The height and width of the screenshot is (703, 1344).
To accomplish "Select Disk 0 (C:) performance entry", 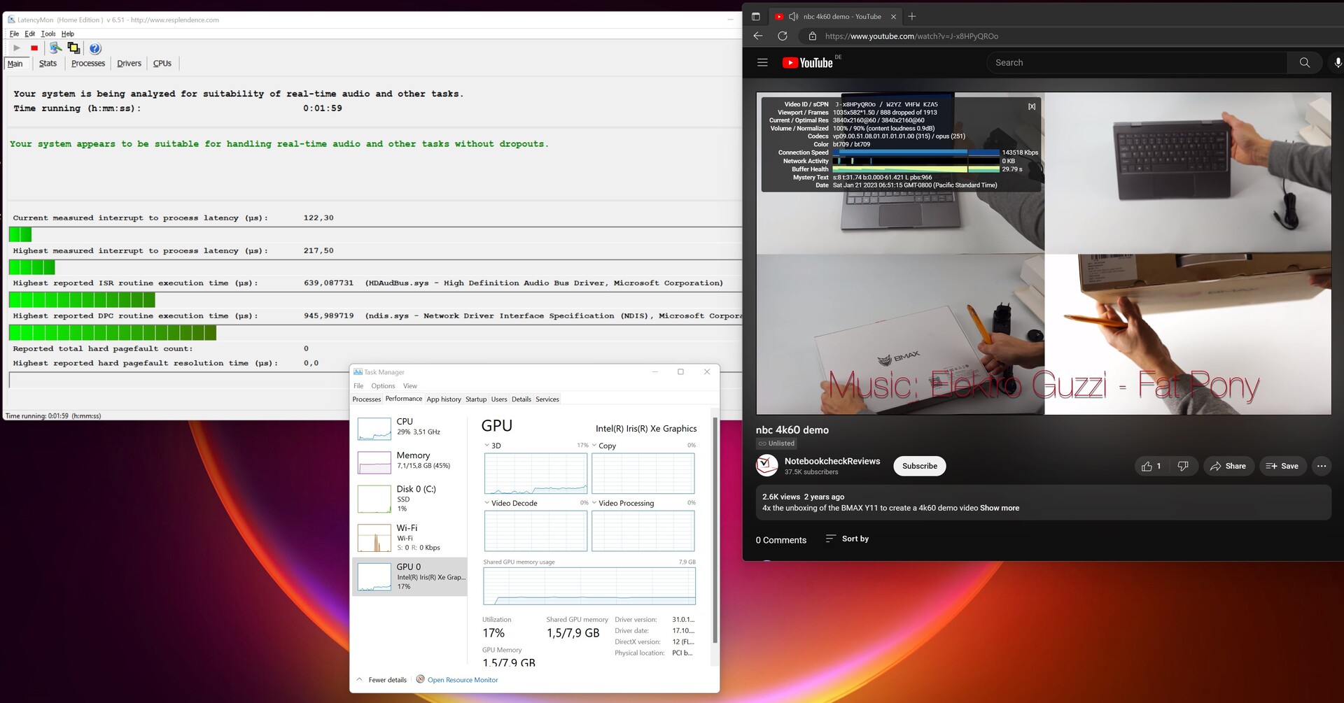I will (409, 498).
